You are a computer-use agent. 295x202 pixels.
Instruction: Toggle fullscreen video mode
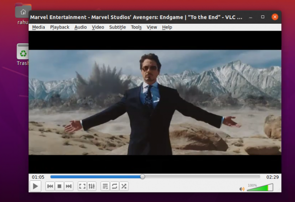point(82,186)
